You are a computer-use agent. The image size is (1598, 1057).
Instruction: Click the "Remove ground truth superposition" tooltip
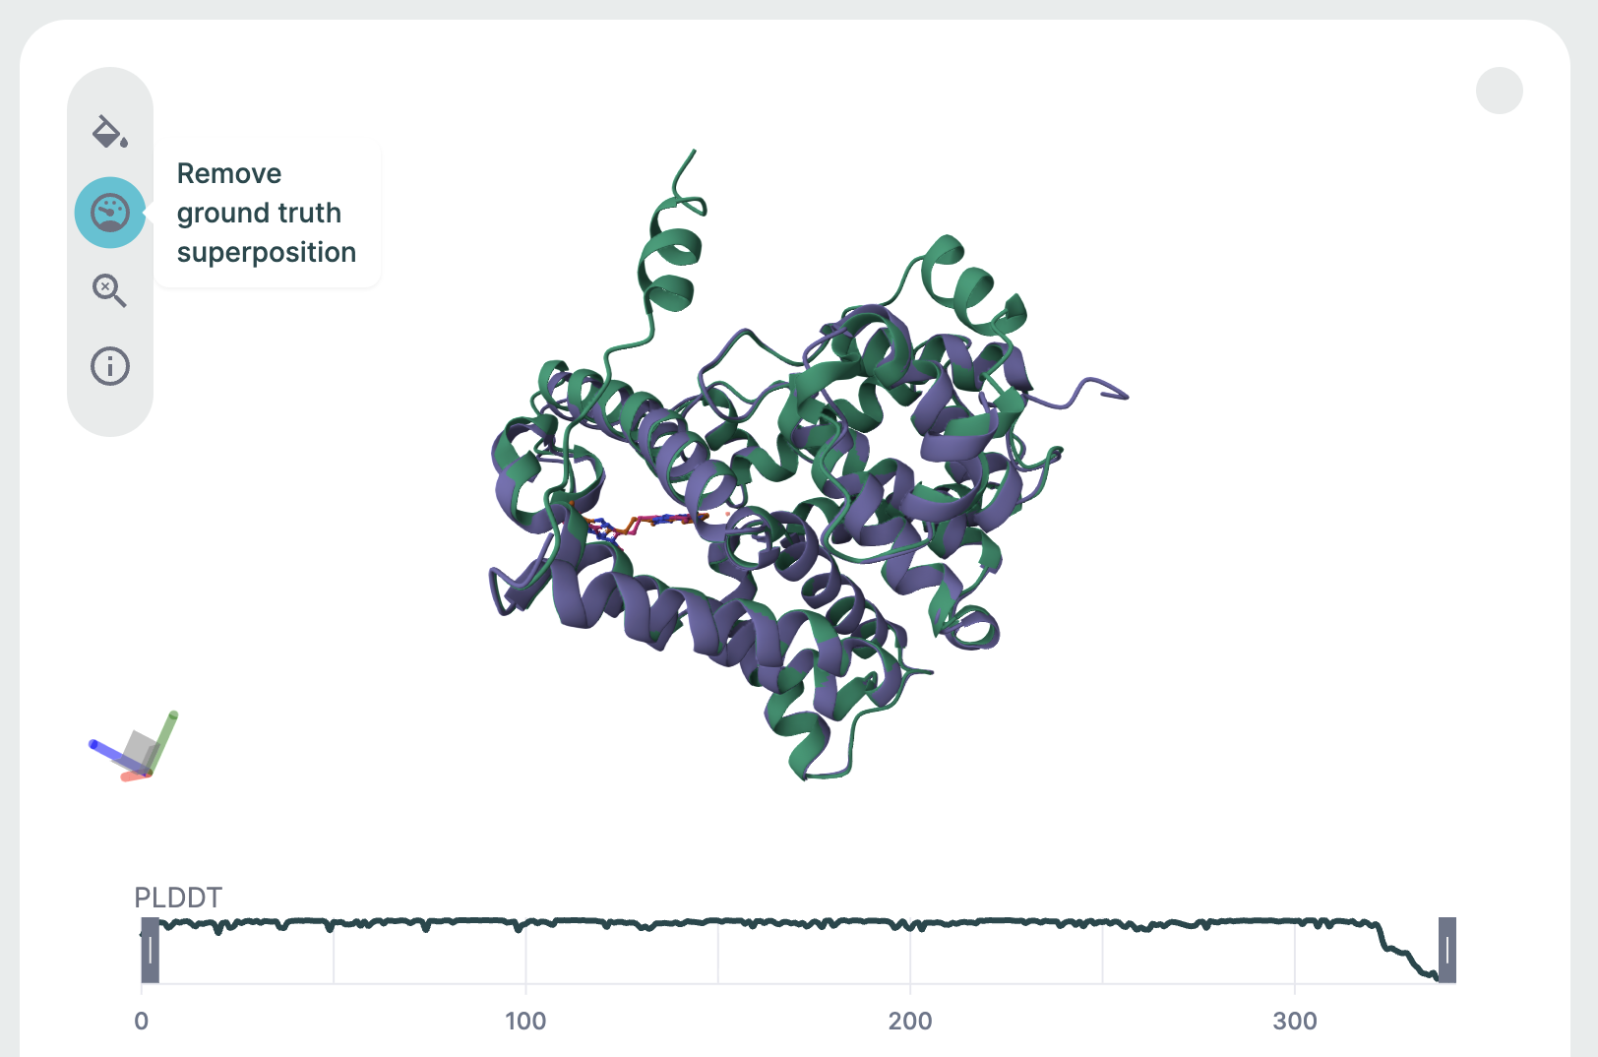click(x=266, y=213)
